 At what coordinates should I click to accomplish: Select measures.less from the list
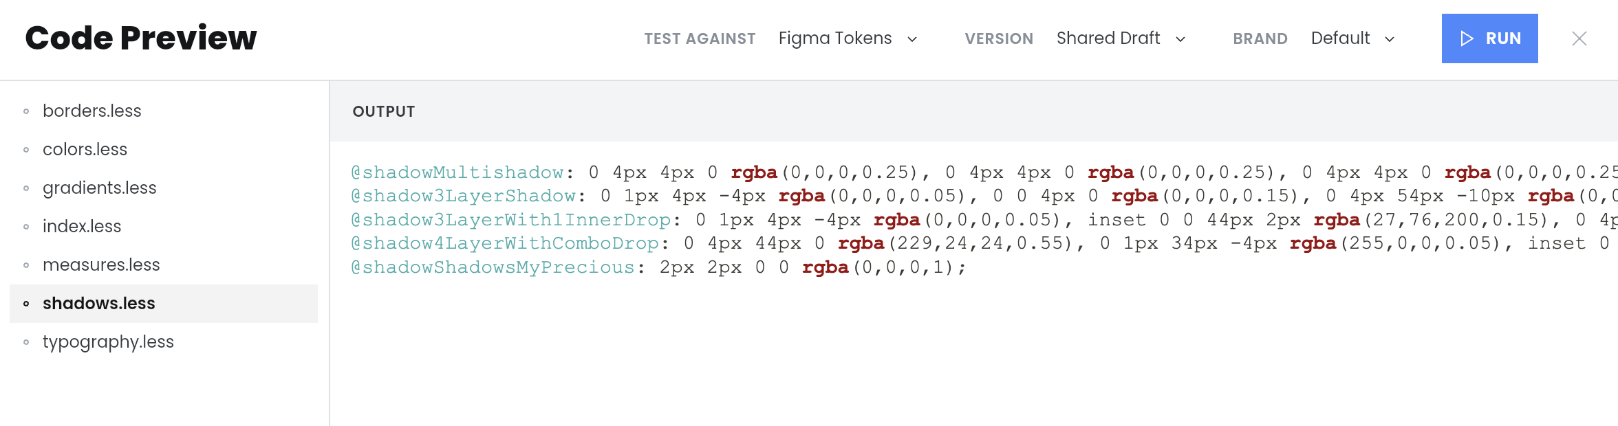coord(100,265)
